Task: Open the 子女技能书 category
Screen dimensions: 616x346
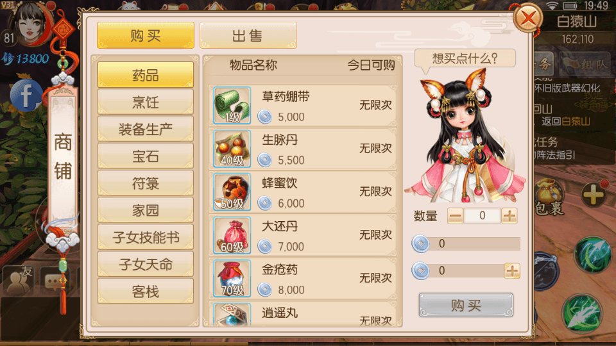Action: [146, 237]
